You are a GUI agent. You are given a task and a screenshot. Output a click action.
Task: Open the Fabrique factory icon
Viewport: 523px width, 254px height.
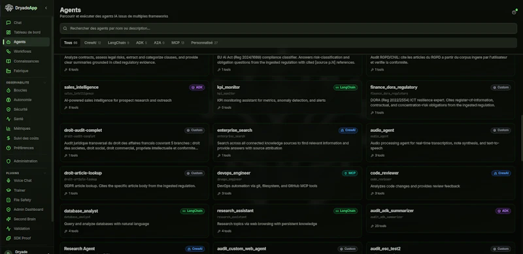(x=8, y=71)
